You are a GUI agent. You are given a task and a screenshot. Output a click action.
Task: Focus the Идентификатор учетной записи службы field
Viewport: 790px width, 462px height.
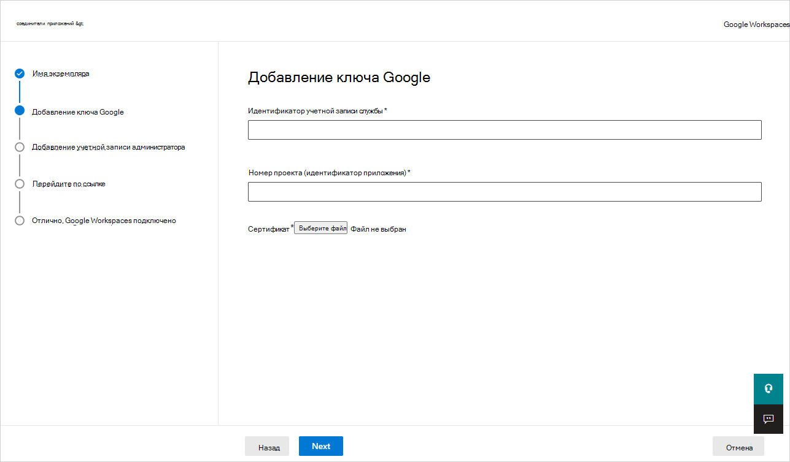pyautogui.click(x=505, y=130)
